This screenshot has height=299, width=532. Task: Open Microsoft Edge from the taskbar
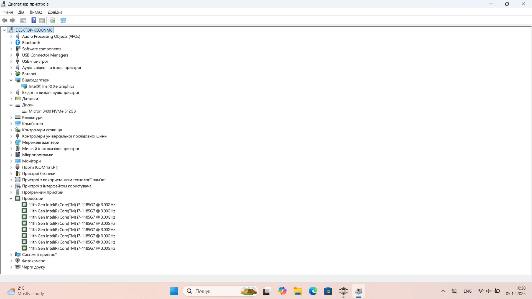[313, 291]
